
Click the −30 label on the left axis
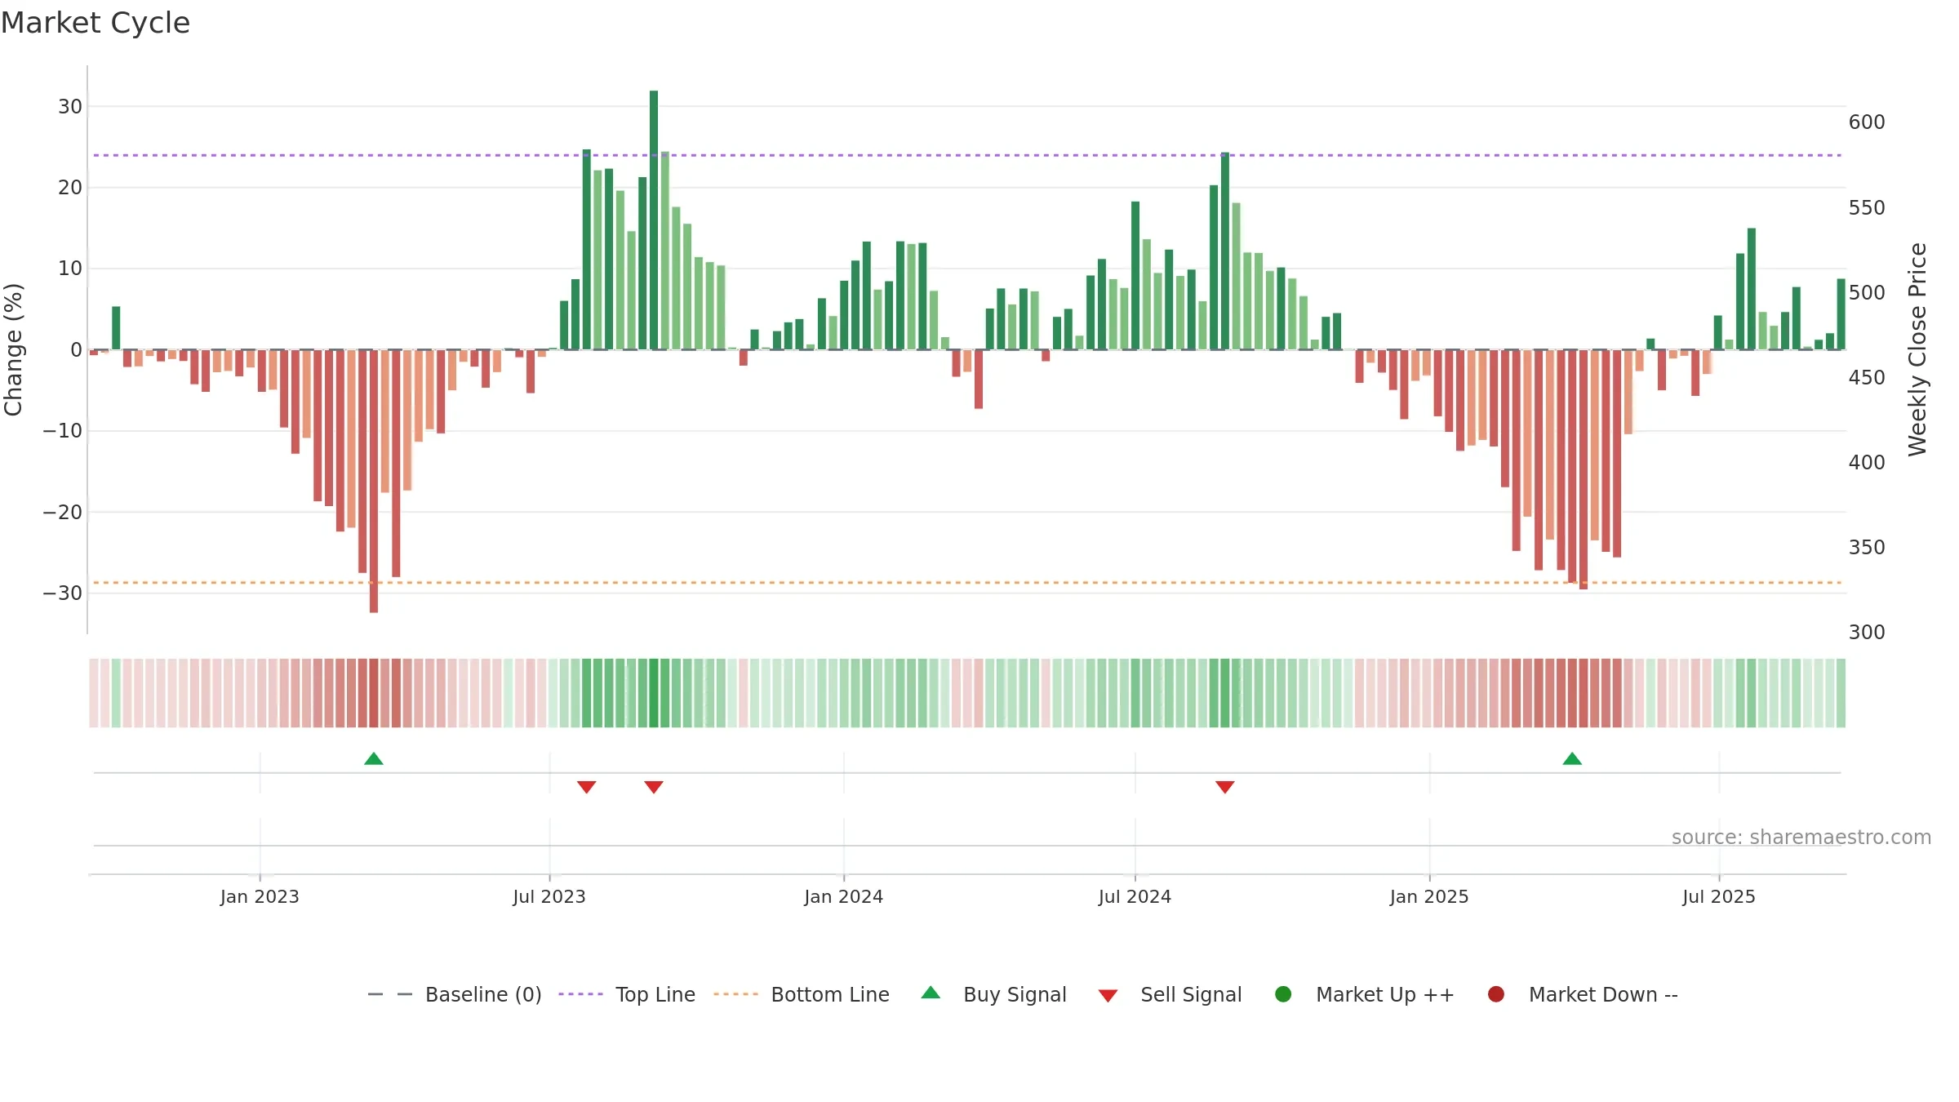click(63, 593)
